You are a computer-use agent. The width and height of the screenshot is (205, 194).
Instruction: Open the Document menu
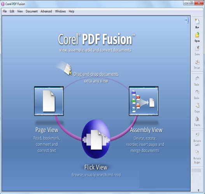32,11
